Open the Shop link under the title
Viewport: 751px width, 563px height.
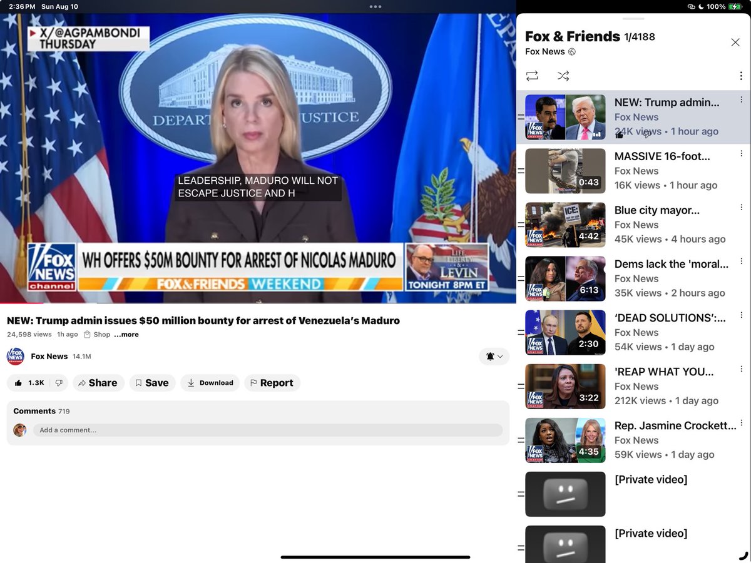(97, 335)
